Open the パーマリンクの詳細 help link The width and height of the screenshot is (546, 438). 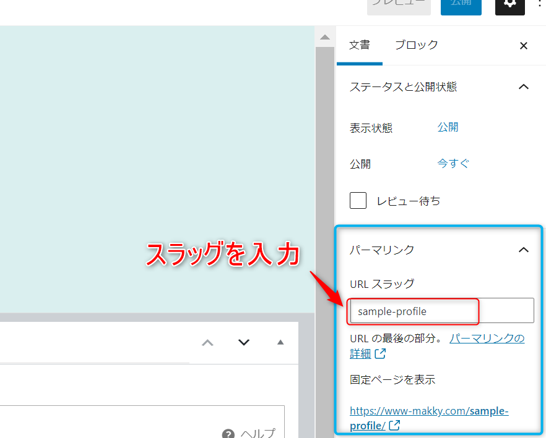(x=487, y=338)
